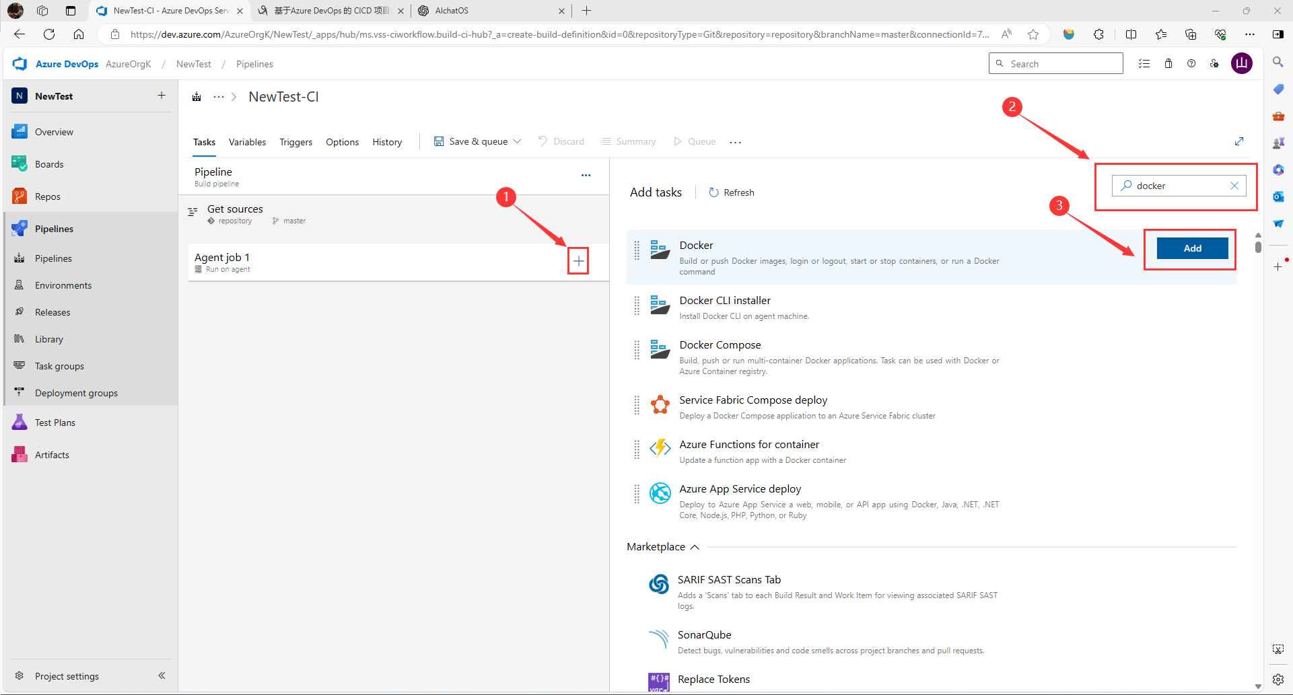This screenshot has height=695, width=1293.
Task: Select the Get sources row
Action: [x=397, y=215]
